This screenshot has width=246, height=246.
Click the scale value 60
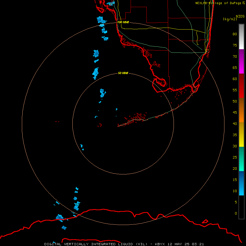pyautogui.click(x=235, y=79)
